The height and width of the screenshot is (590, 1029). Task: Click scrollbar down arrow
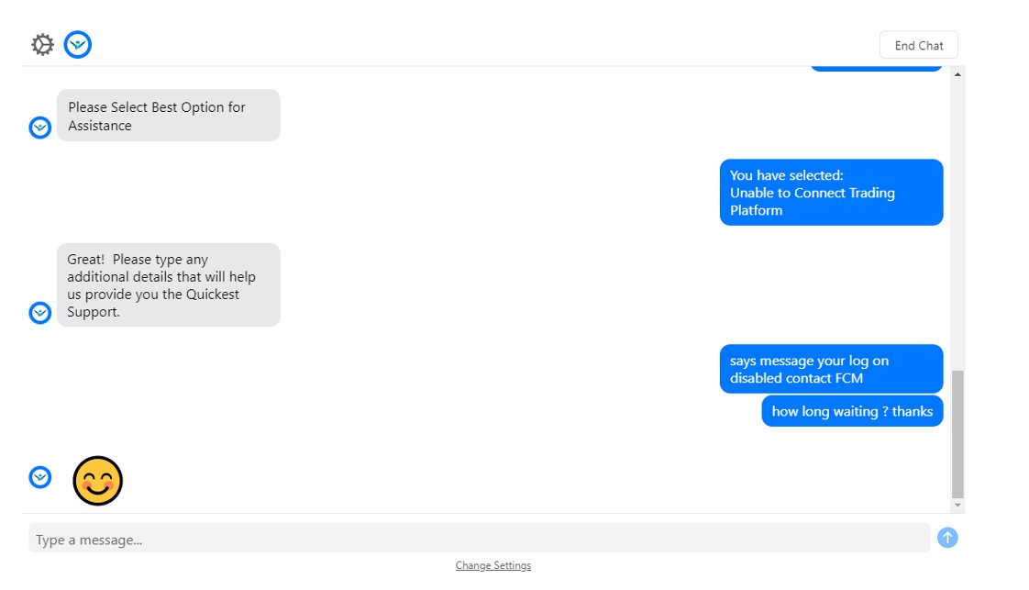[957, 506]
